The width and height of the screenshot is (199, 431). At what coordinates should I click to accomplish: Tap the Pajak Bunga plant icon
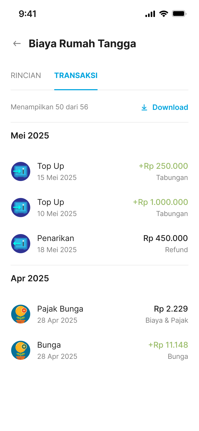21,314
